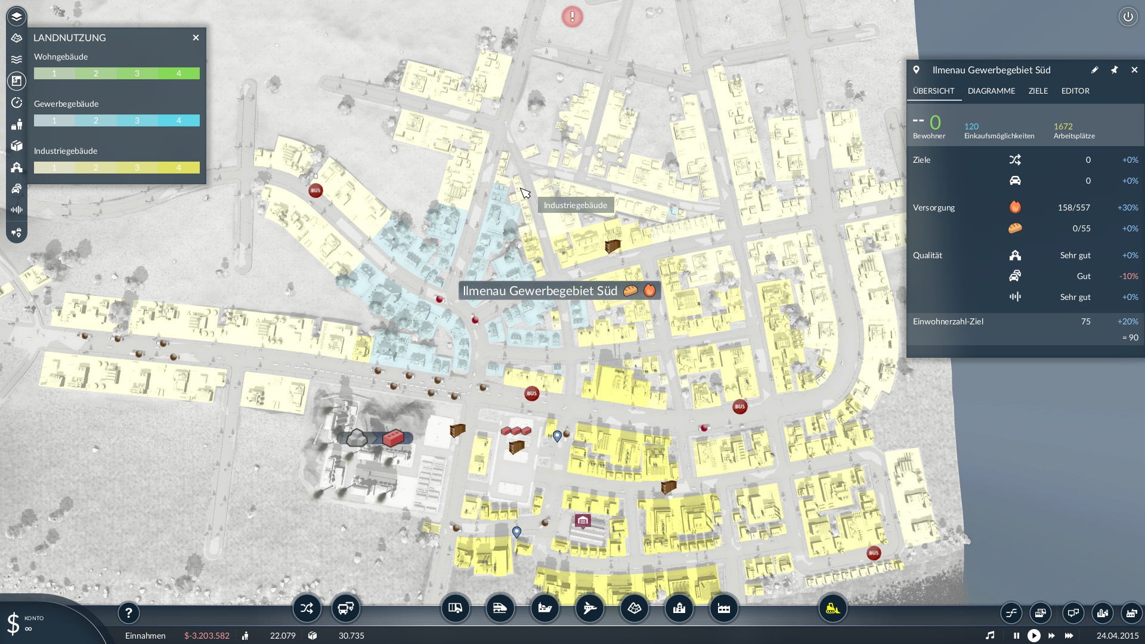Click blue Gewerbegebäude level 3 swatch
This screenshot has width=1145, height=644.
point(137,120)
